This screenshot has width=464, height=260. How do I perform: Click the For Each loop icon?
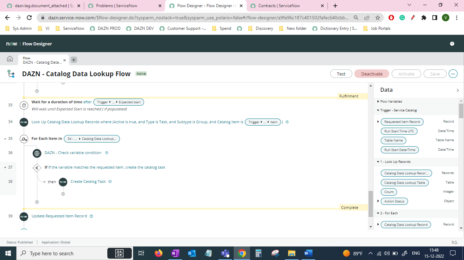point(24,139)
